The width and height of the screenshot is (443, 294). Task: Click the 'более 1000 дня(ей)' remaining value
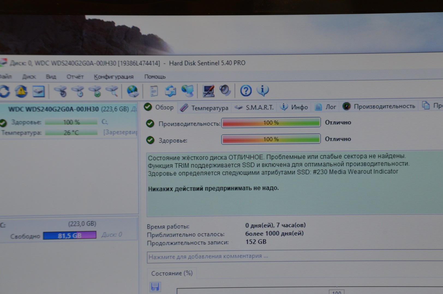coord(274,234)
